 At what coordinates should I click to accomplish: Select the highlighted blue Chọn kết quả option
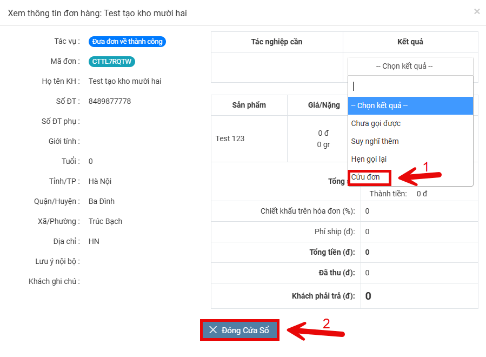(410, 105)
